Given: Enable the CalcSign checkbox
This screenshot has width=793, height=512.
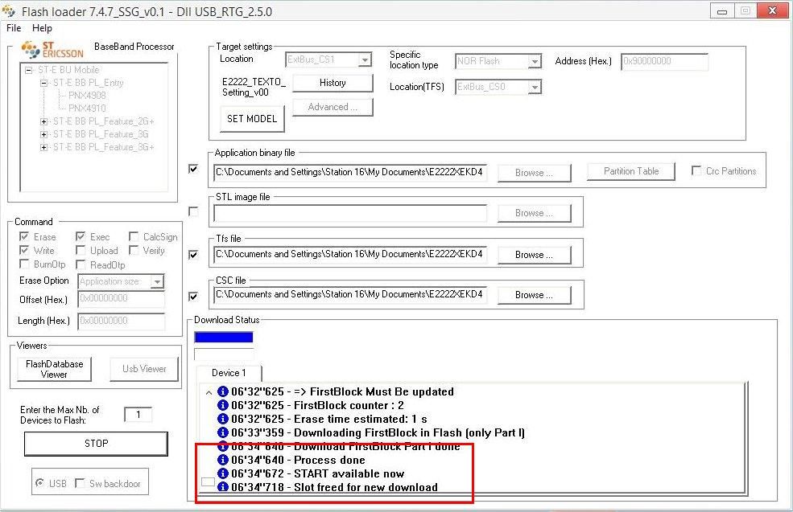Looking at the screenshot, I should tap(134, 236).
